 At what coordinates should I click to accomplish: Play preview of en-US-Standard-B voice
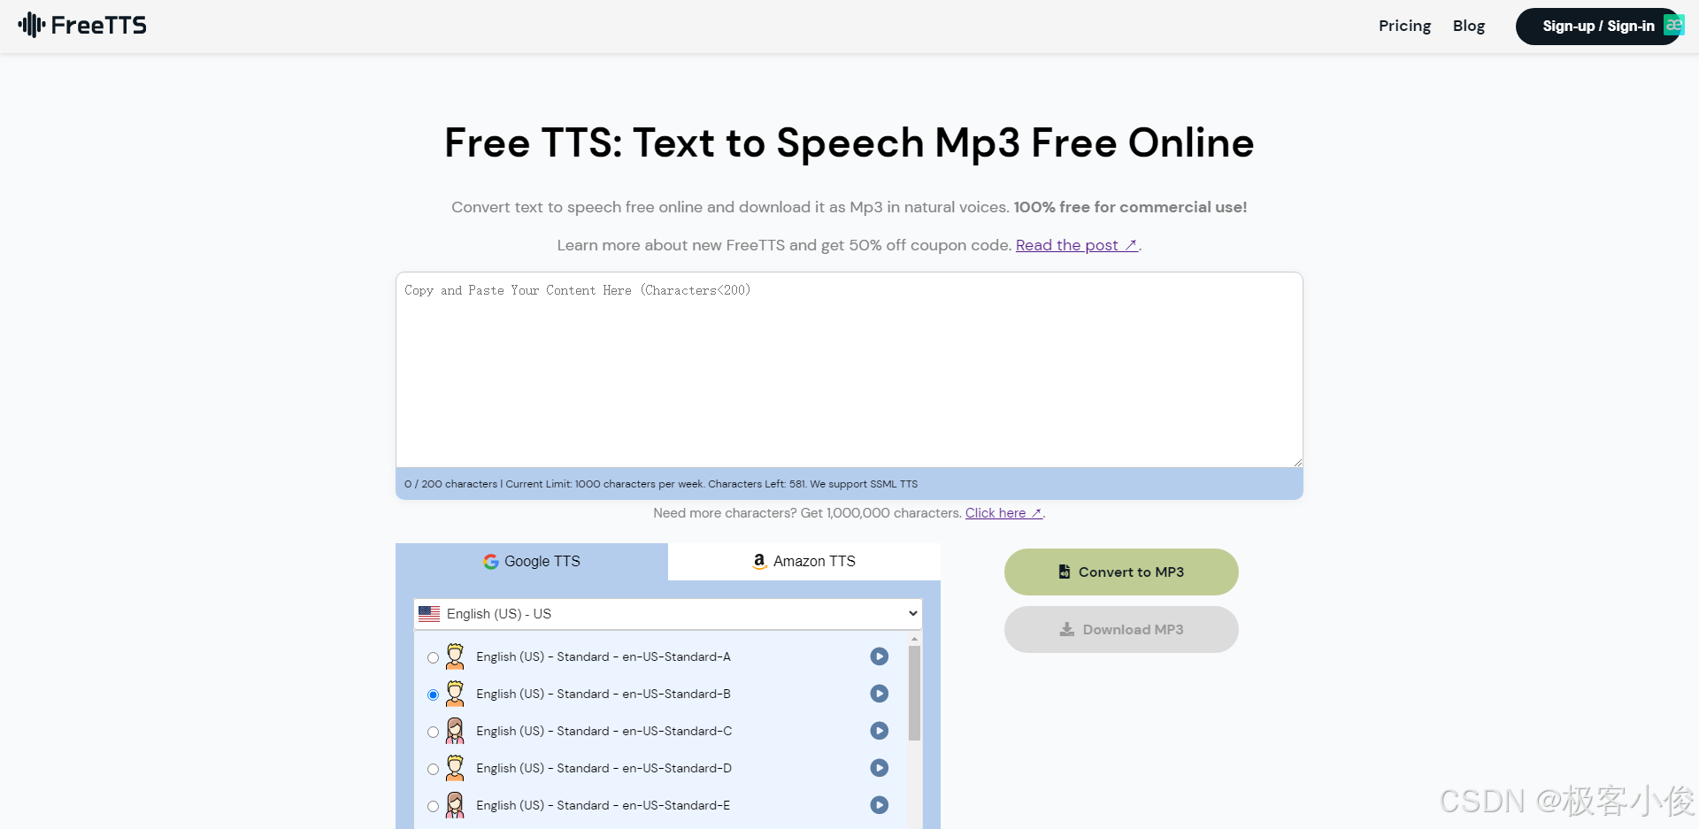pyautogui.click(x=879, y=694)
